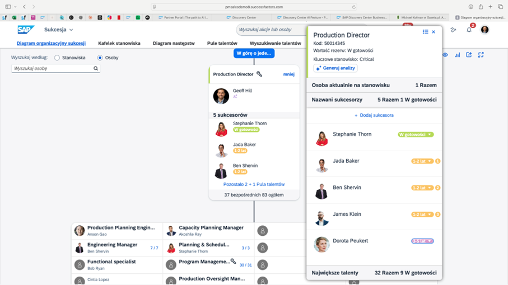Reload the page in the browser
The image size is (508, 285).
(354, 7)
